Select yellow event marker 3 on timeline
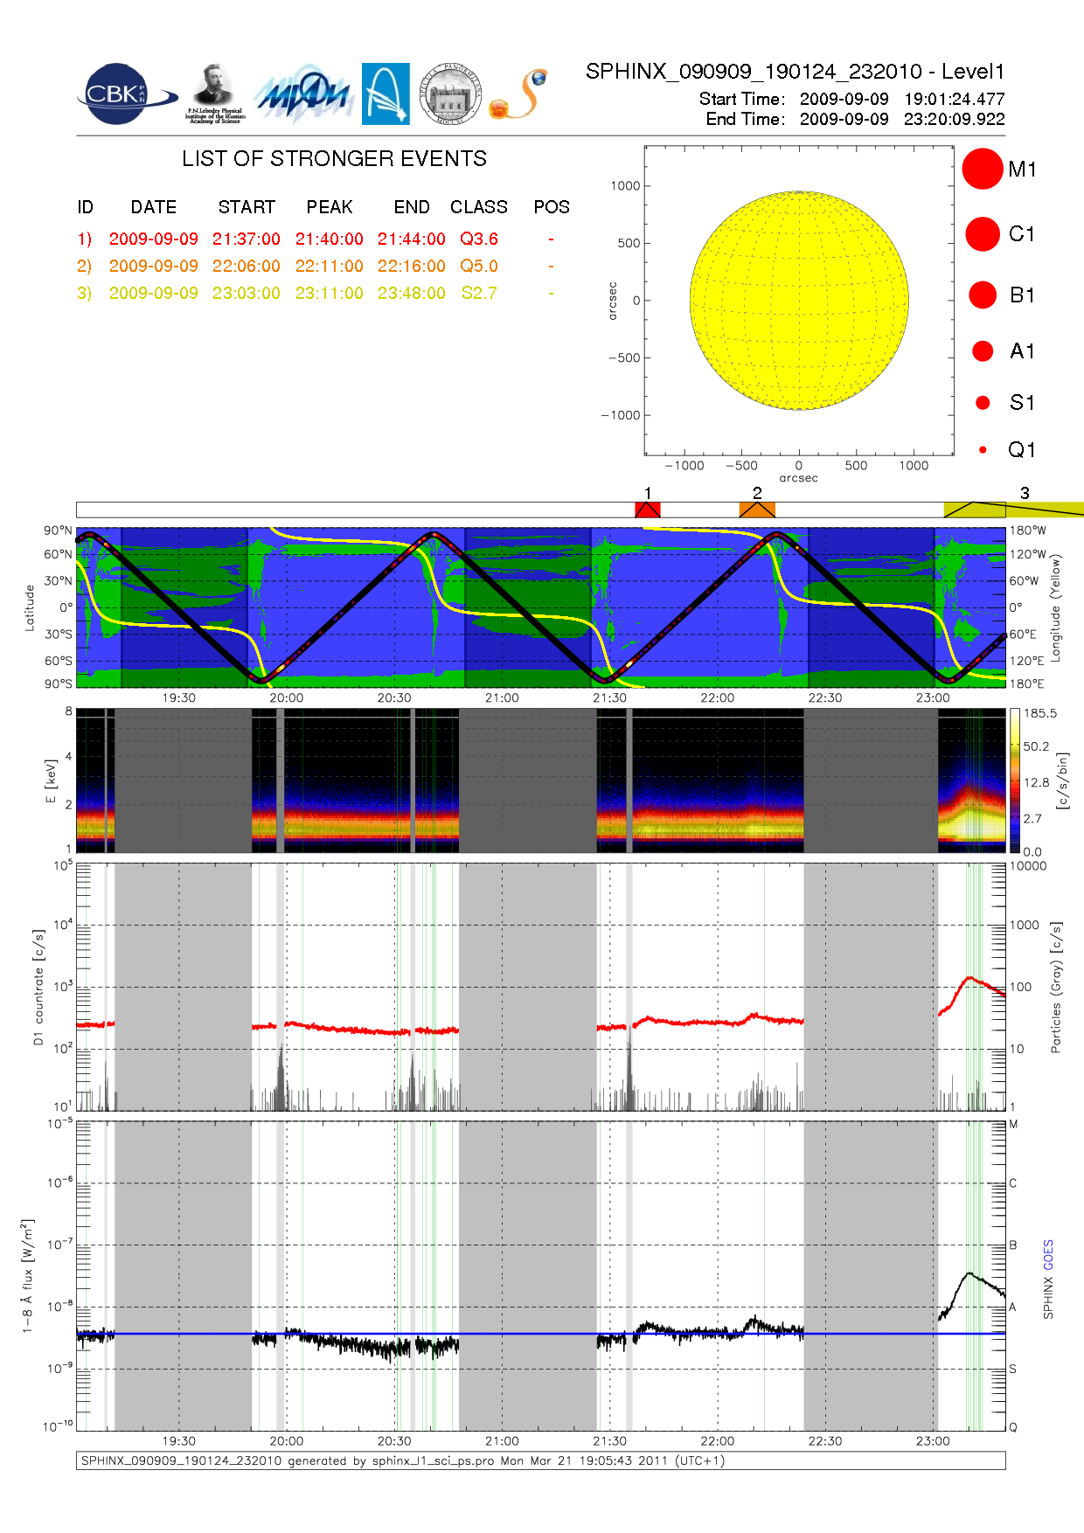1084x1533 pixels. (1014, 510)
